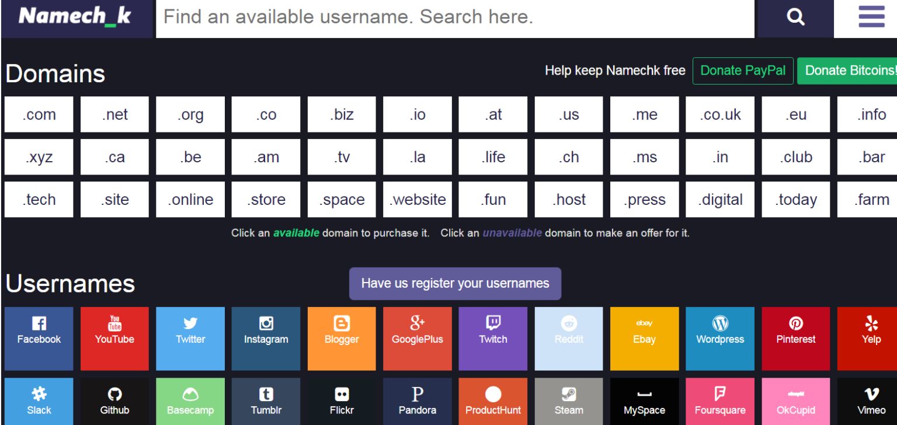Open the Wordpress username tile
The image size is (897, 425).
pyautogui.click(x=720, y=339)
